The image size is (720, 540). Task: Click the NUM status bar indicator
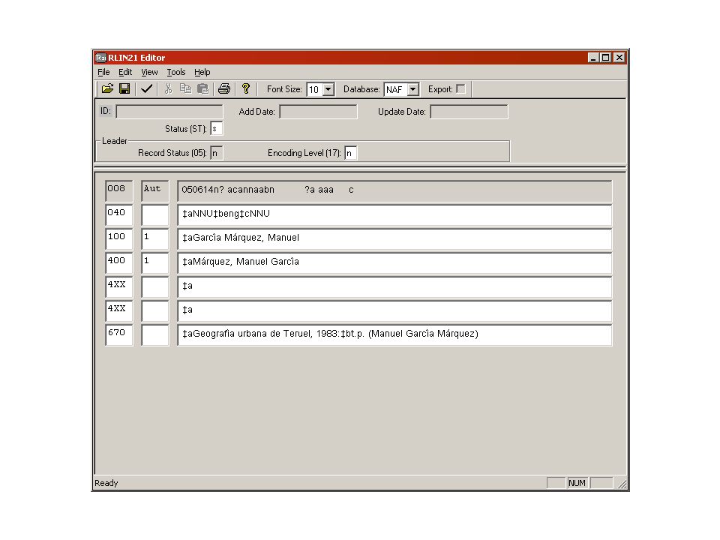point(577,483)
